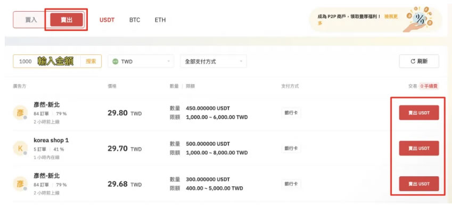Switch to the BTC coin tab

135,20
